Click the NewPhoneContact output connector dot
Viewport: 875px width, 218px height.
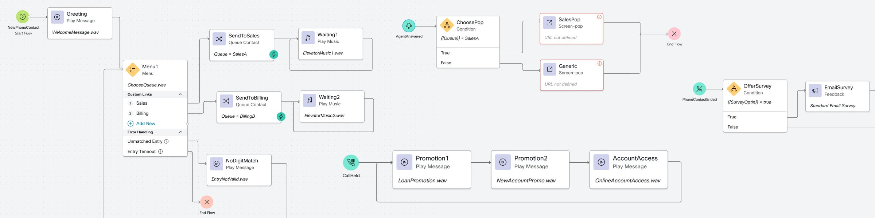coord(29,17)
